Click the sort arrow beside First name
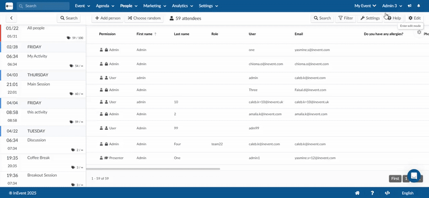Screen dimensions: 429x198 [156, 34]
